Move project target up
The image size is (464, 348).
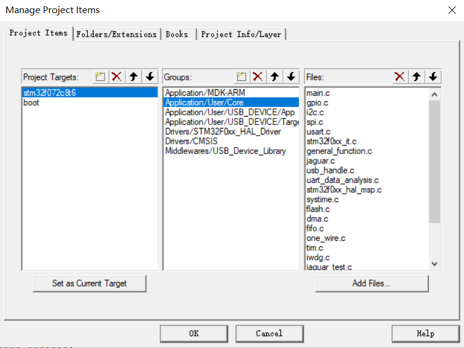coord(134,77)
